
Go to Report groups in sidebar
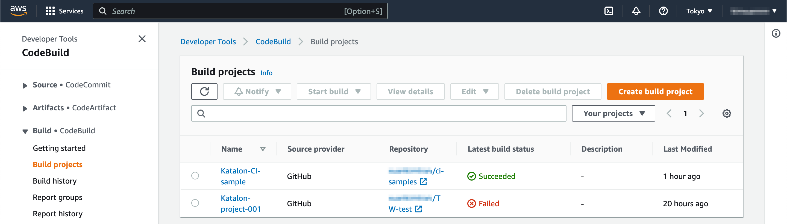click(x=57, y=198)
